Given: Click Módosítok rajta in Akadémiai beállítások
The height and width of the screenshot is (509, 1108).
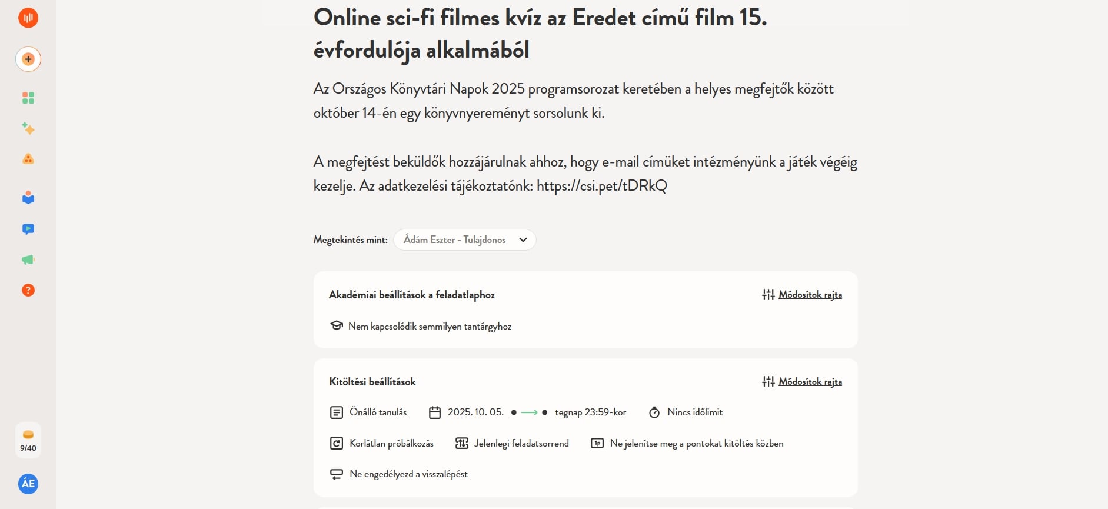Looking at the screenshot, I should 810,295.
